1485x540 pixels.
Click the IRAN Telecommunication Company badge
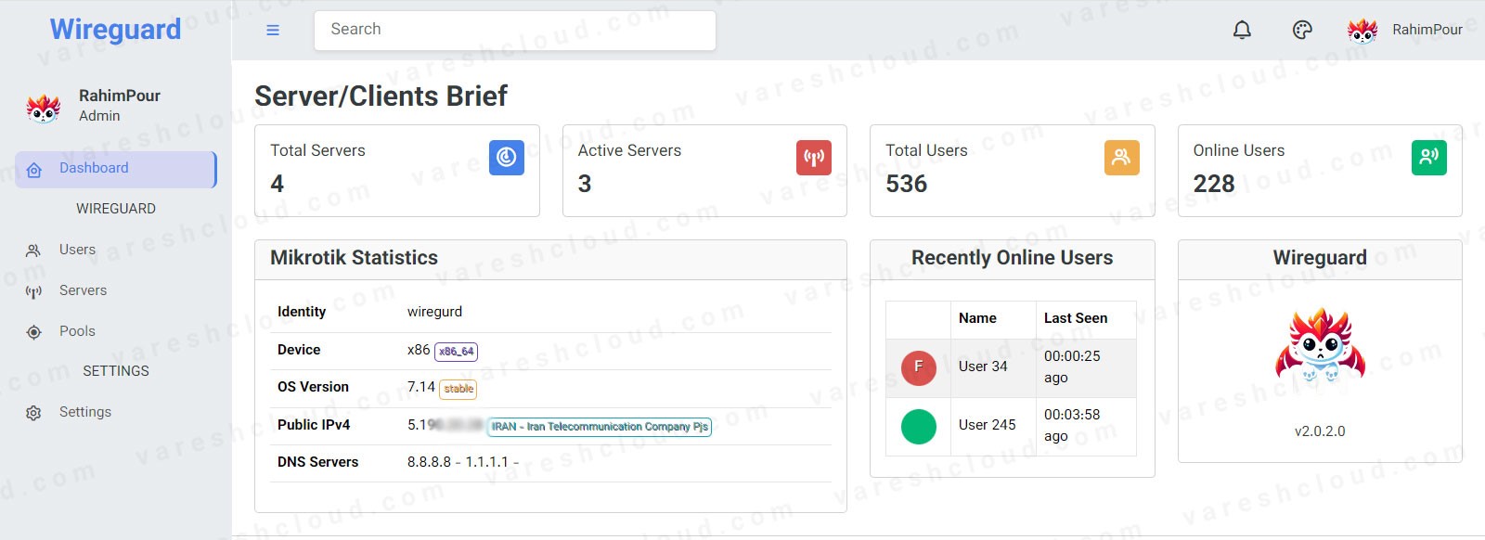pos(600,427)
